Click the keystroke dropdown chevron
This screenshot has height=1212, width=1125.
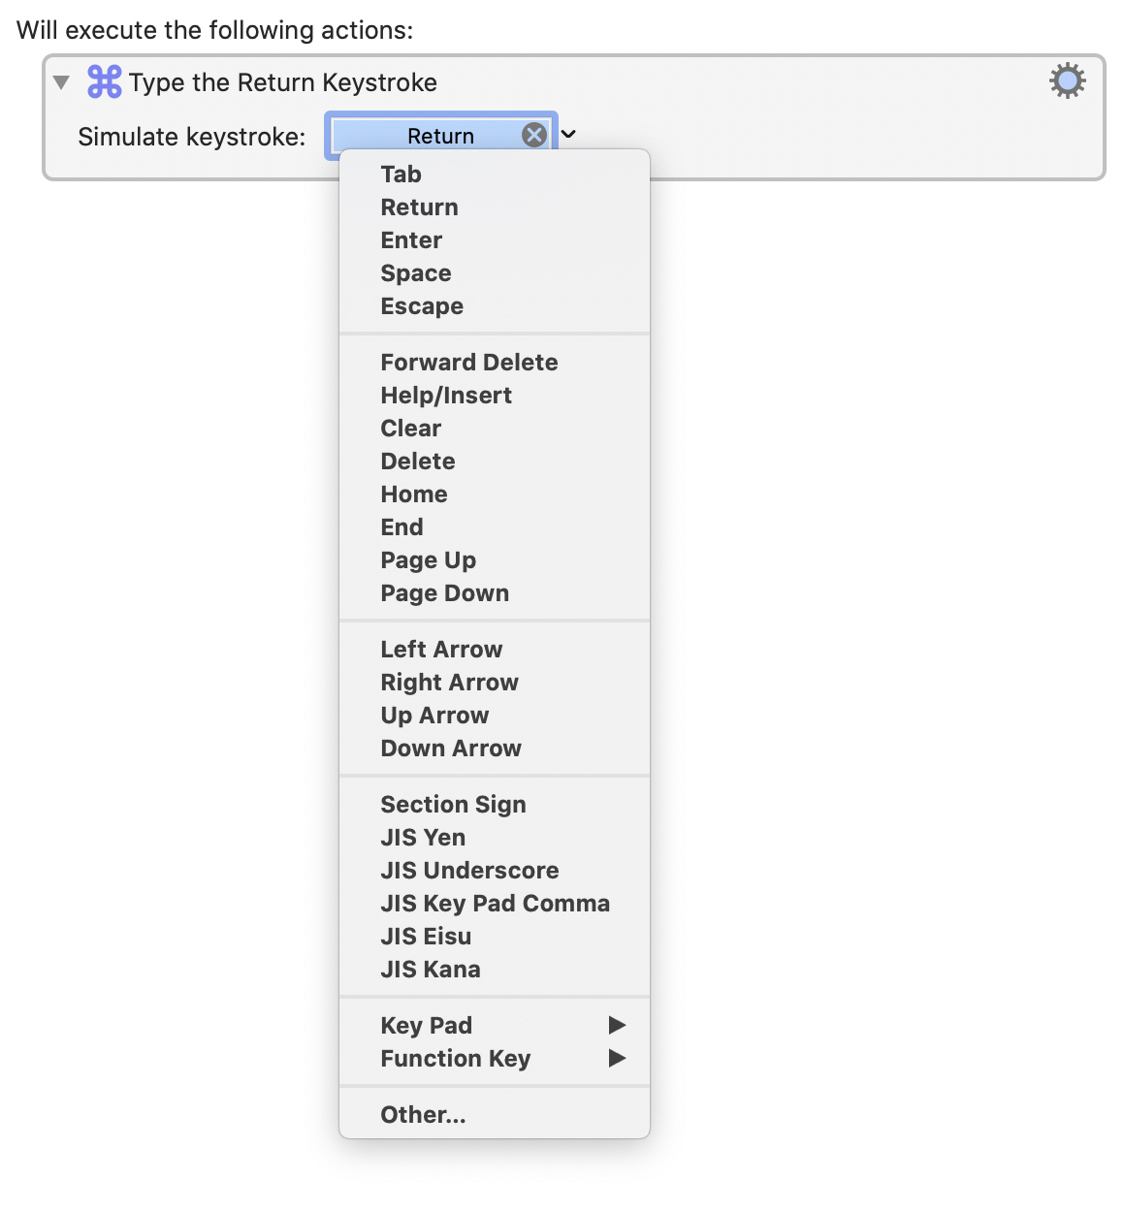pos(569,135)
